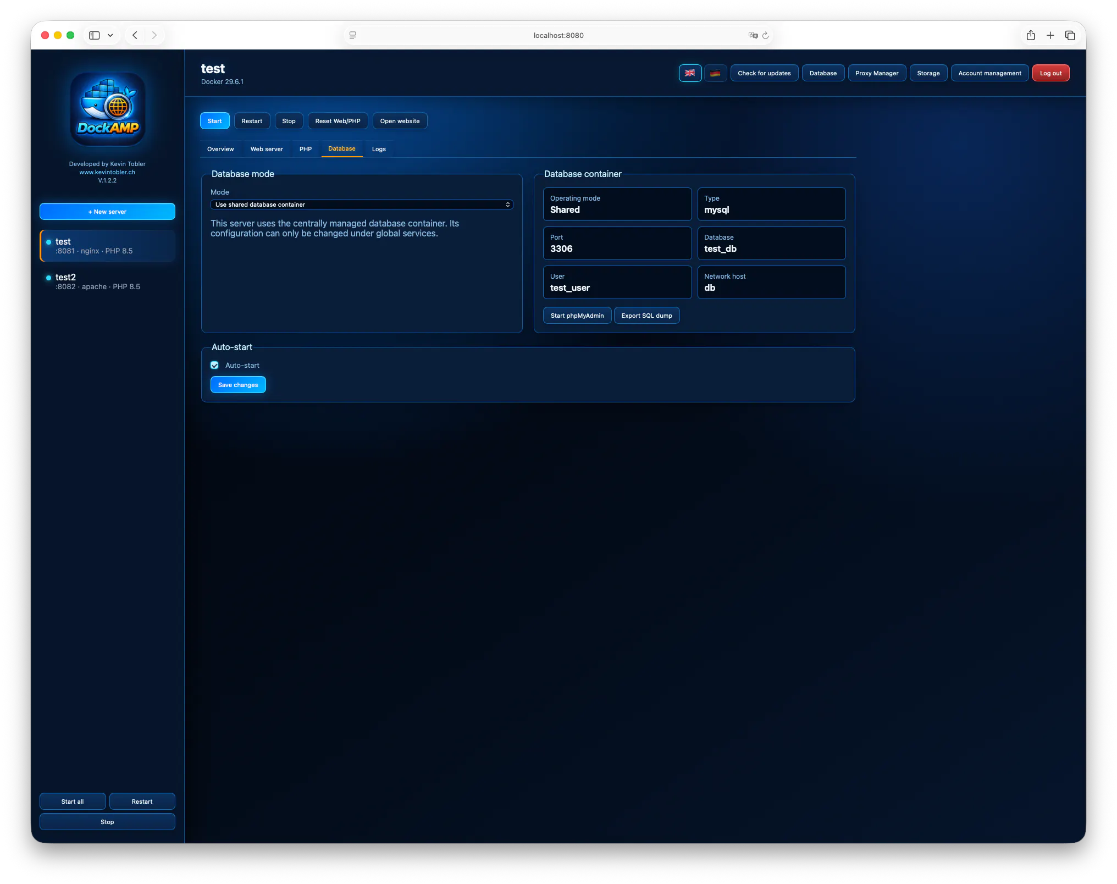Click Network host value db

(x=710, y=288)
